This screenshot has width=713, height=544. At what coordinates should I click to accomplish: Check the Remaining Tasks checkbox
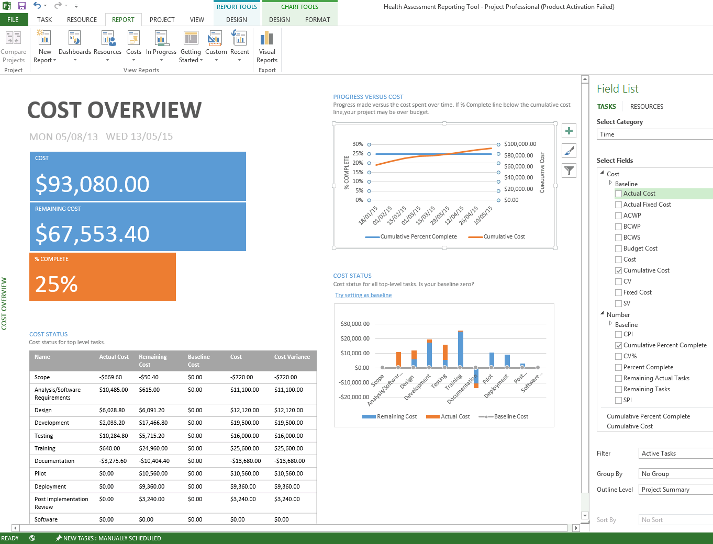tap(619, 389)
